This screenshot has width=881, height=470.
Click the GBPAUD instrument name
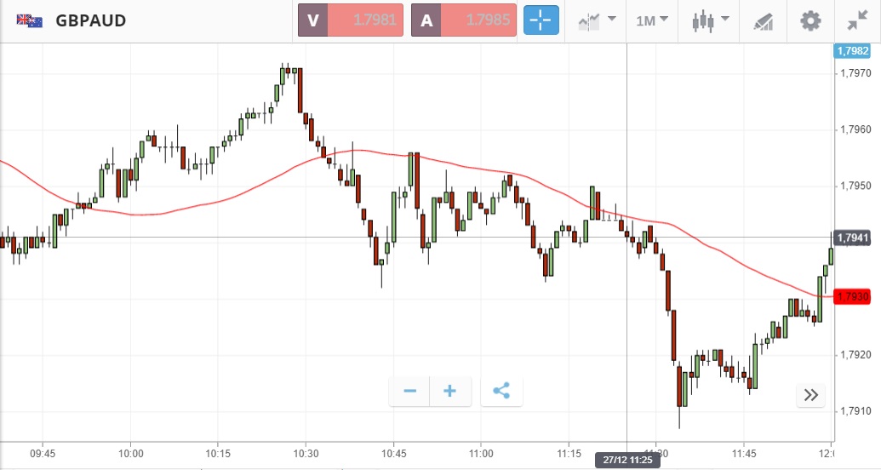[x=90, y=20]
